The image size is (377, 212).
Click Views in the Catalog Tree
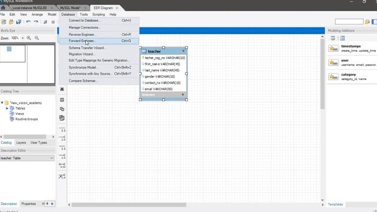(x=19, y=114)
